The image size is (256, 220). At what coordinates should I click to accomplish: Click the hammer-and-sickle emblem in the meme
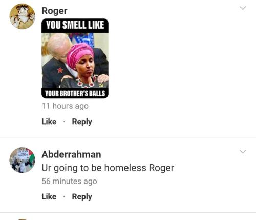pyautogui.click(x=101, y=85)
